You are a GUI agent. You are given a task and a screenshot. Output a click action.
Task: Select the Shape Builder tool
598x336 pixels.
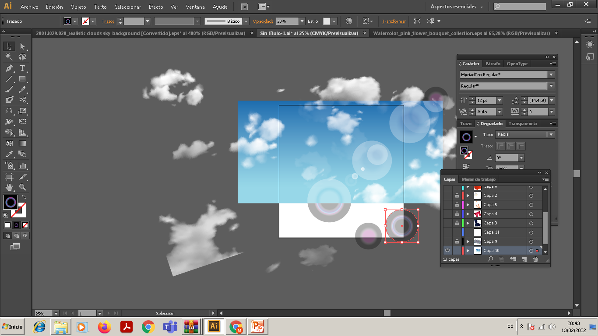pyautogui.click(x=9, y=132)
